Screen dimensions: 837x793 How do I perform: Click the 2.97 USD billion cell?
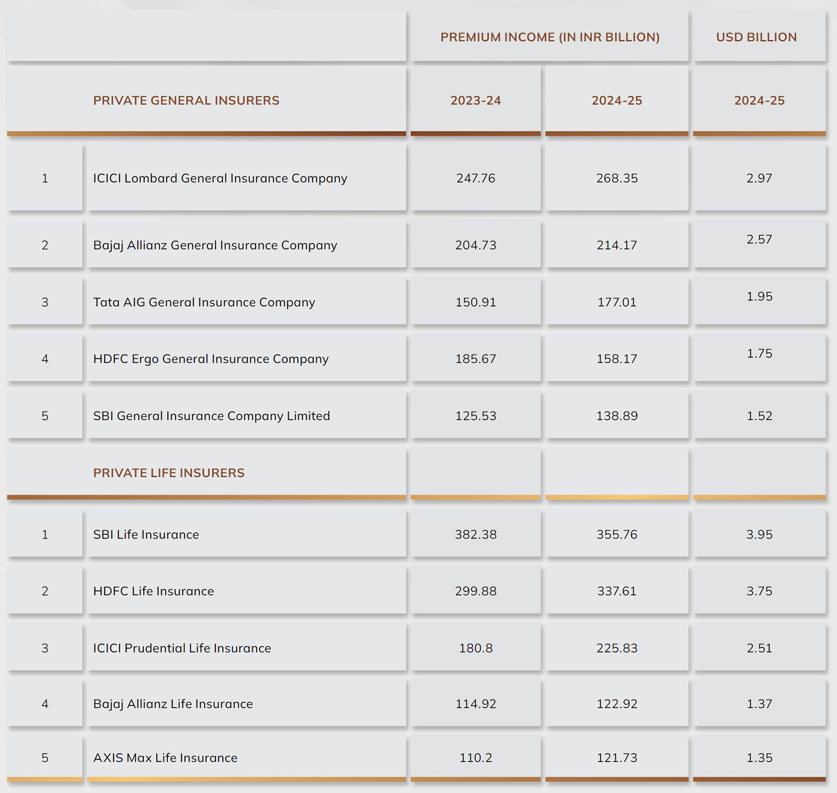759,178
